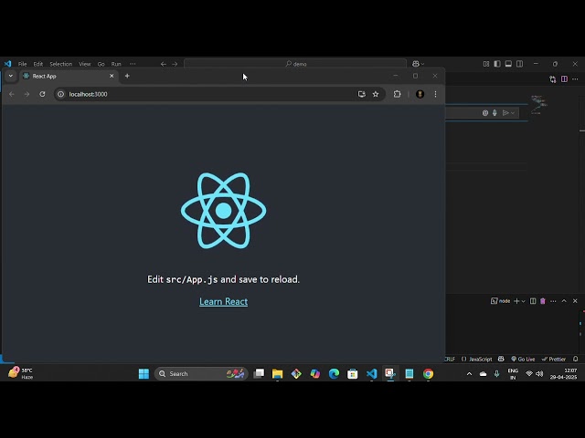
Task: Toggle VS Code bottom panel
Action: tap(508, 64)
